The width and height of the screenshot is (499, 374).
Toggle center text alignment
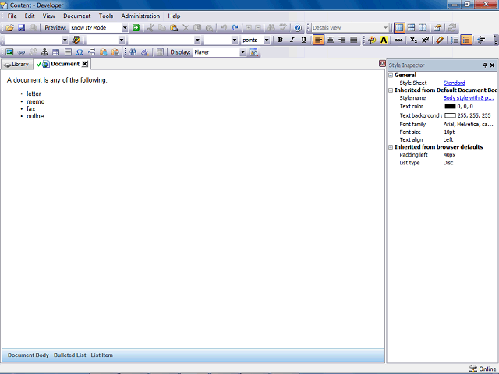[x=331, y=40]
